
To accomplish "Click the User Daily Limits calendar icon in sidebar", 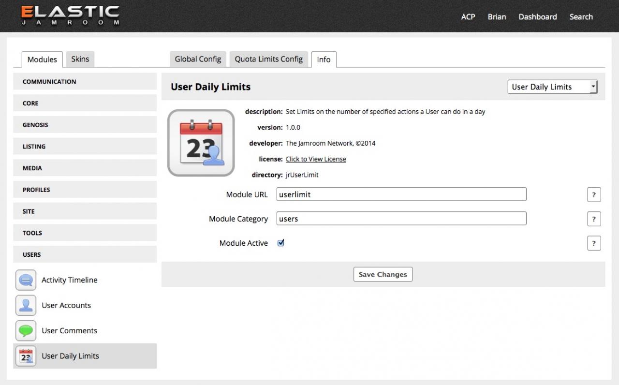I will pyautogui.click(x=26, y=356).
